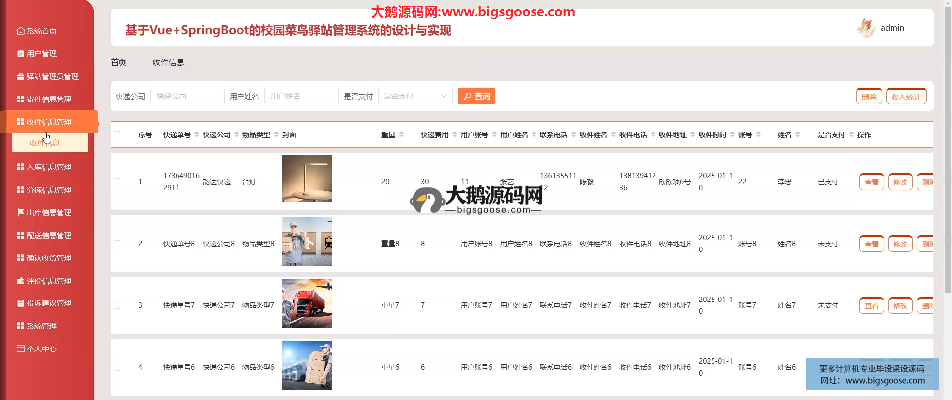This screenshot has width=952, height=400.
Task: Open the 是否支付 dropdown filter
Action: tap(415, 96)
